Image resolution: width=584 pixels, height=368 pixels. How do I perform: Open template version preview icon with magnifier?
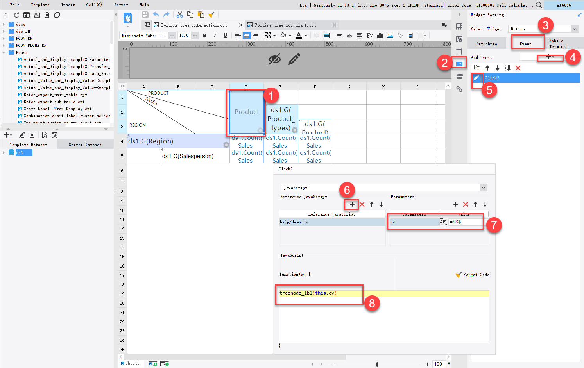[44, 134]
